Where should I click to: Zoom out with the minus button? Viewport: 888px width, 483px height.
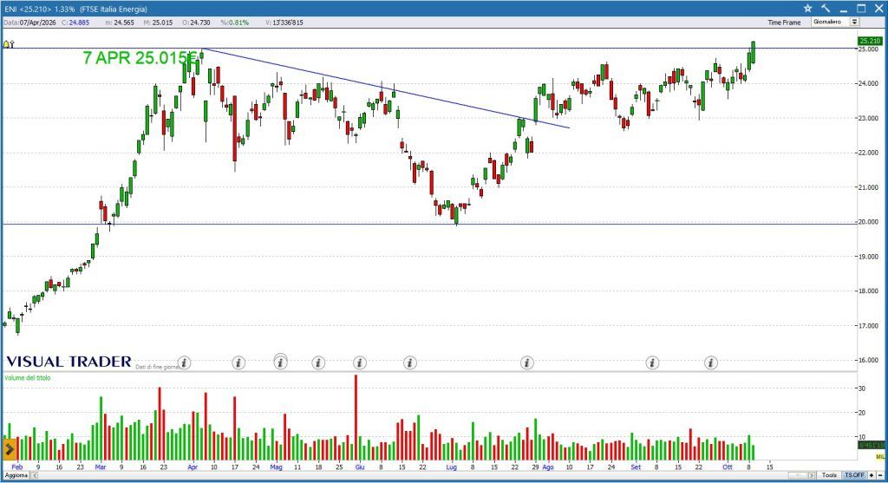pos(881,475)
